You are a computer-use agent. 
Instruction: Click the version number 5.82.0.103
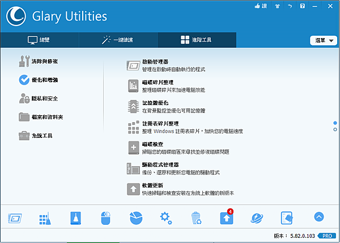[x=303, y=236]
